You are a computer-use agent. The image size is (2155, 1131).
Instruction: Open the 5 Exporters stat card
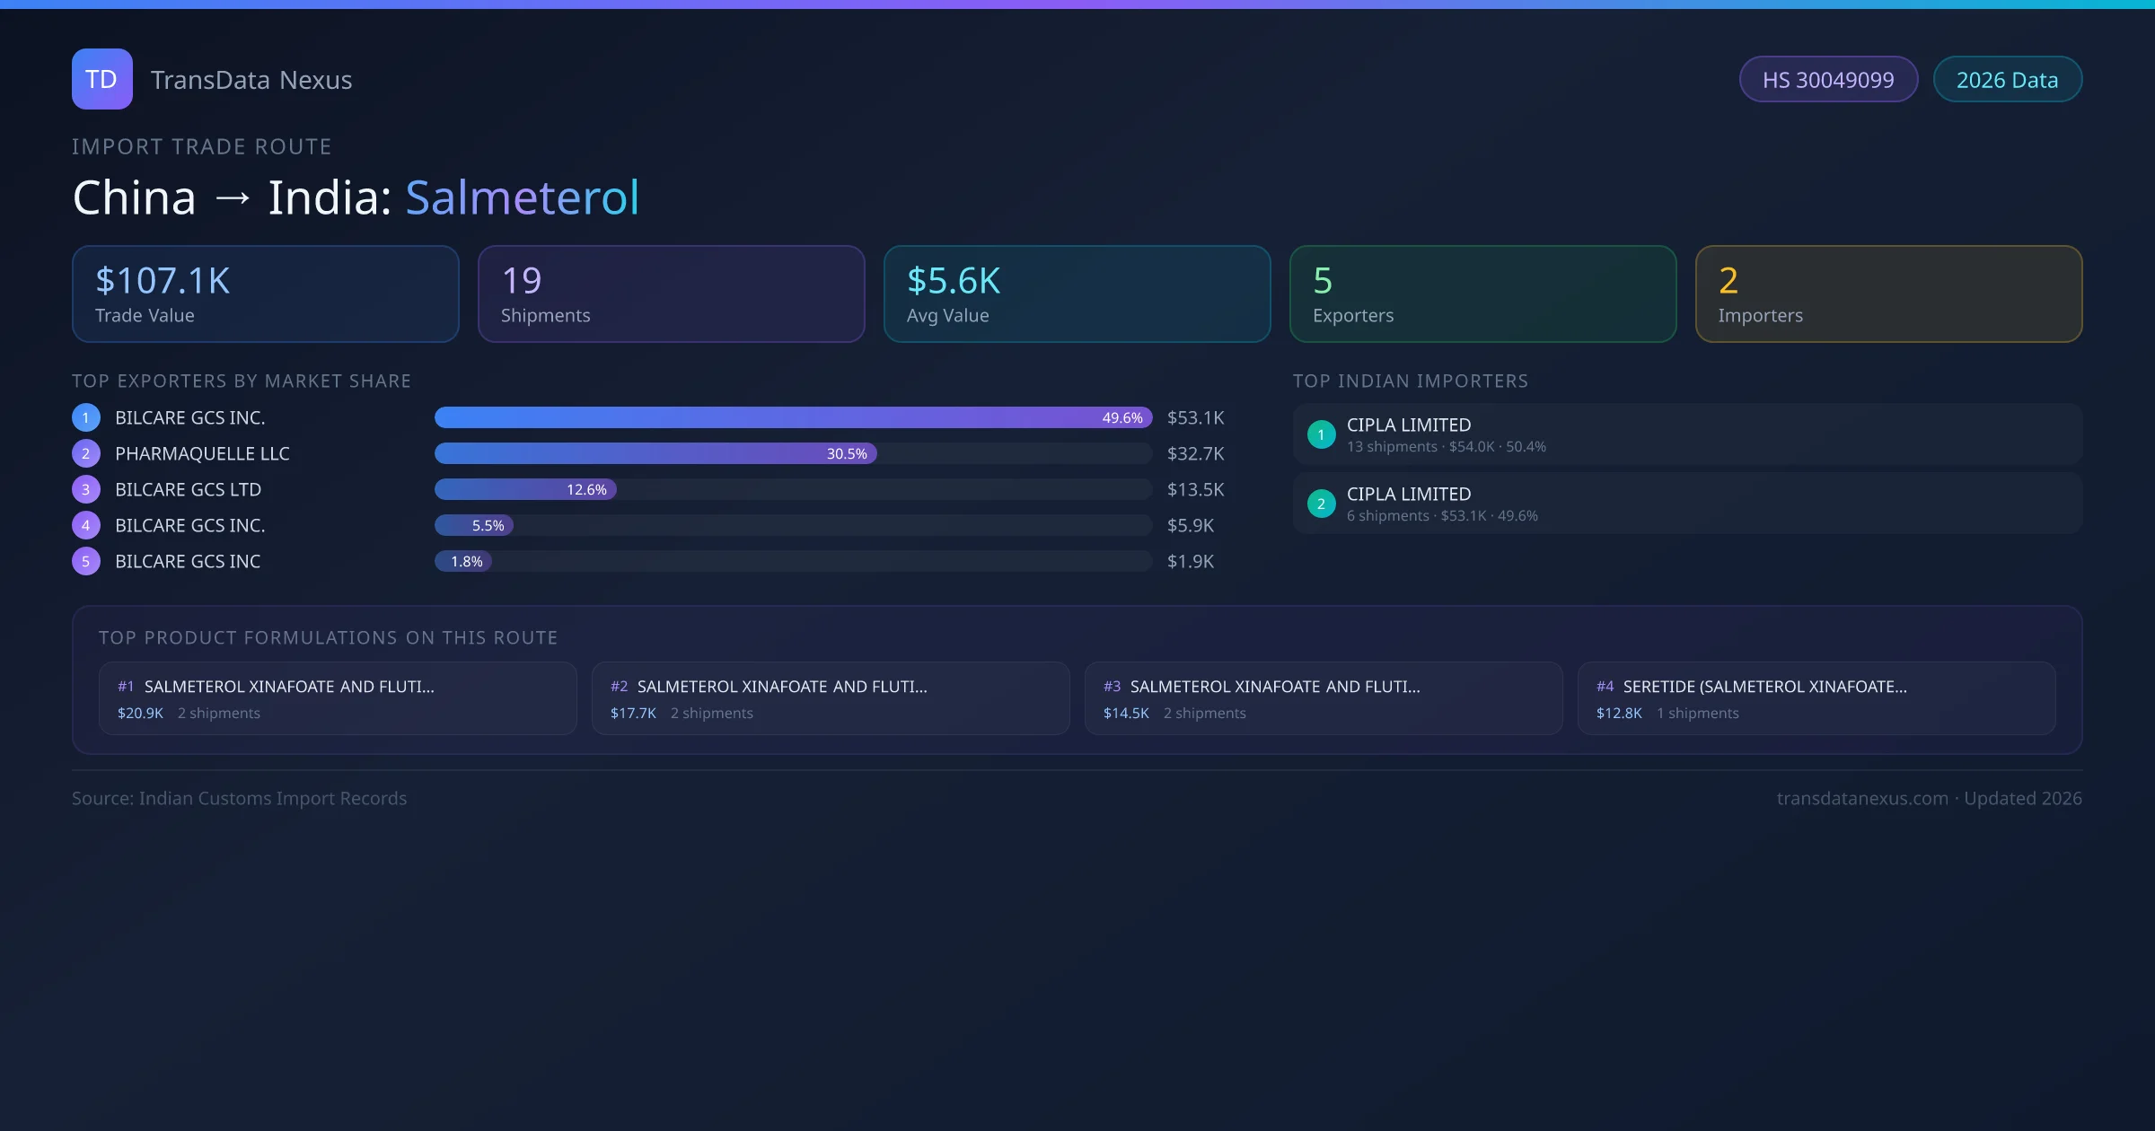[1482, 294]
